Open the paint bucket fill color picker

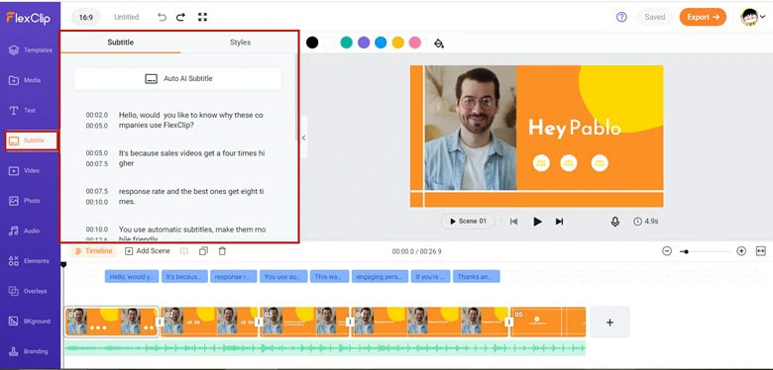[439, 43]
